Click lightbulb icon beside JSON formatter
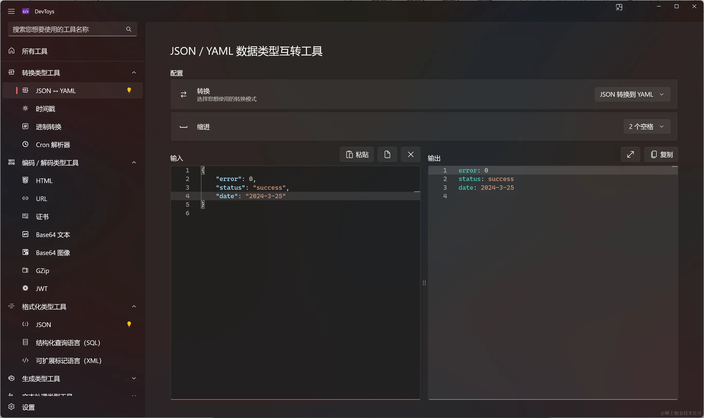The height and width of the screenshot is (418, 704). click(129, 324)
